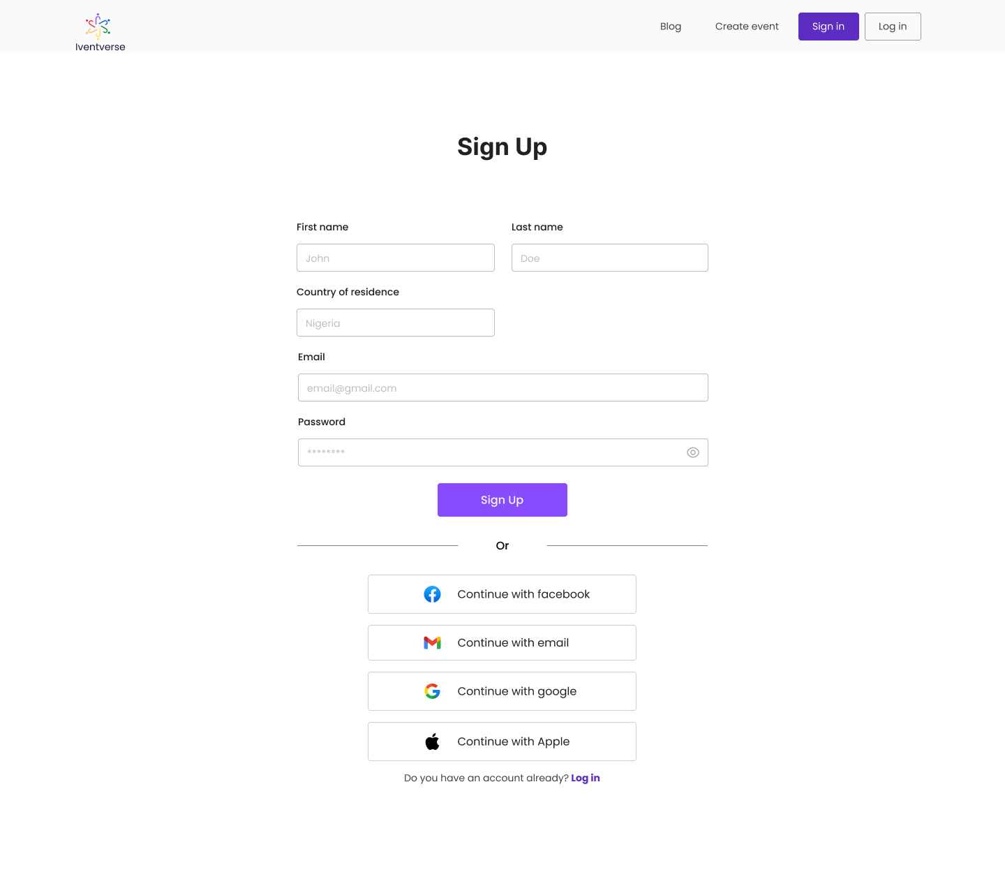
Task: Click the Apple logo icon
Action: pos(432,742)
